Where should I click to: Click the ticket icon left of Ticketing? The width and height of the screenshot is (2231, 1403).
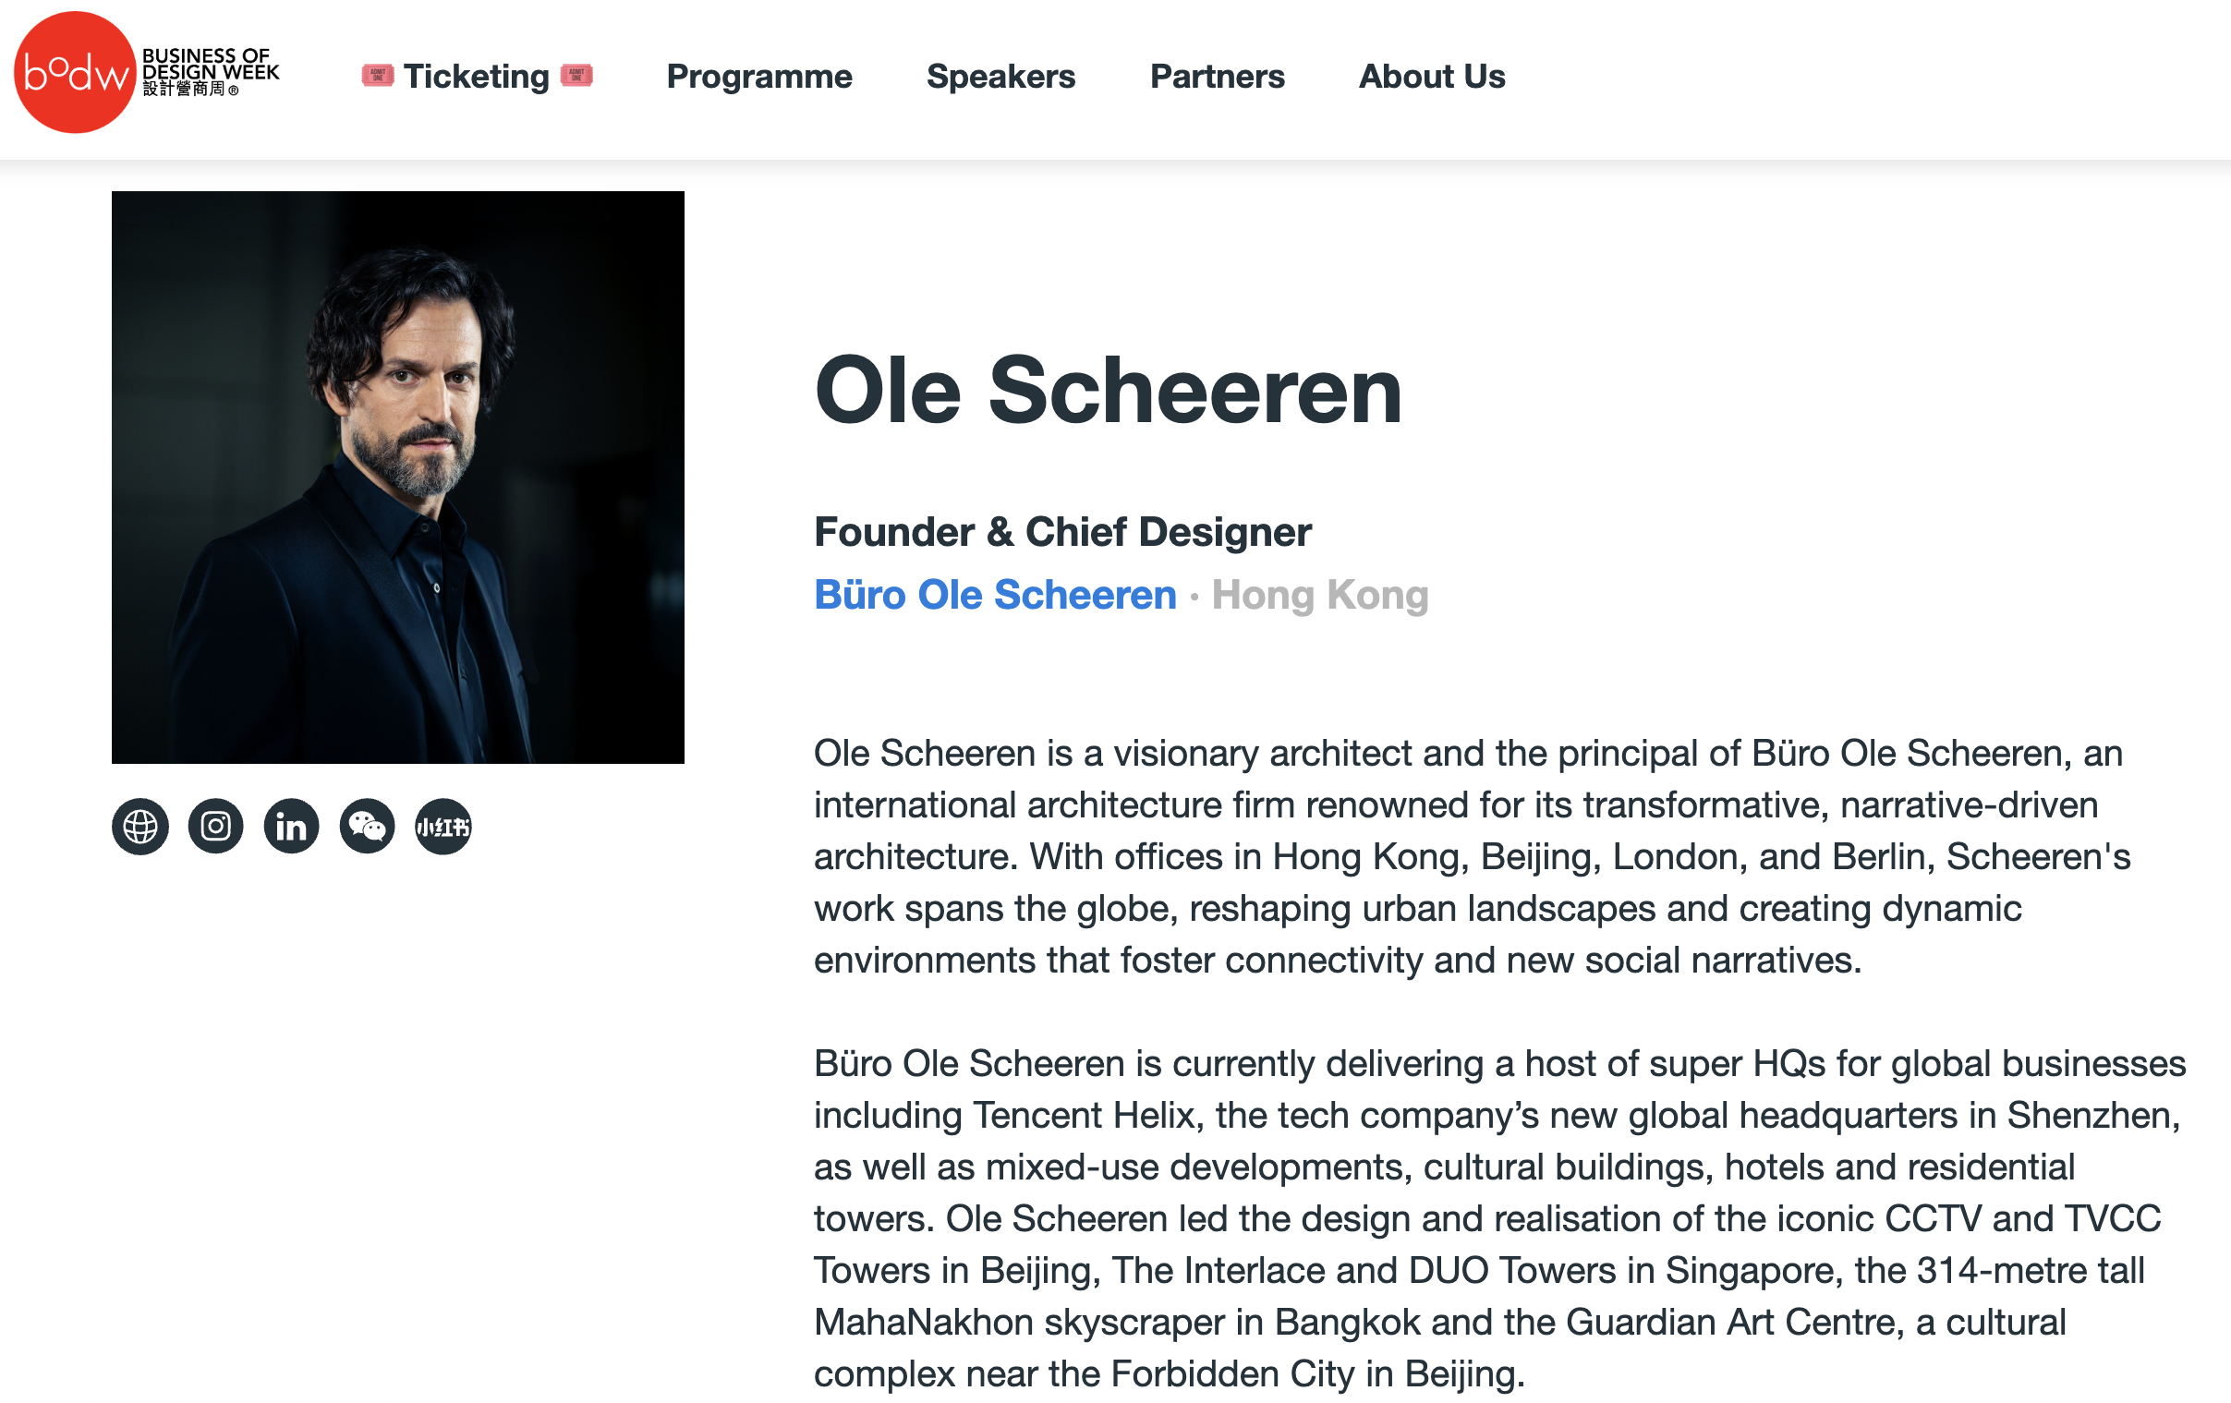click(x=377, y=75)
